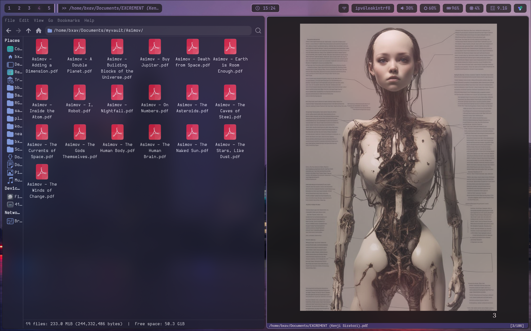Switch to workspace 3 in top bar
The width and height of the screenshot is (531, 331).
tap(29, 8)
